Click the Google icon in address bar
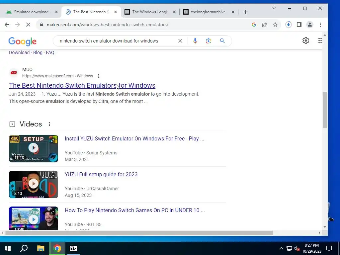Viewport: 340px width, 255px height. [254, 25]
